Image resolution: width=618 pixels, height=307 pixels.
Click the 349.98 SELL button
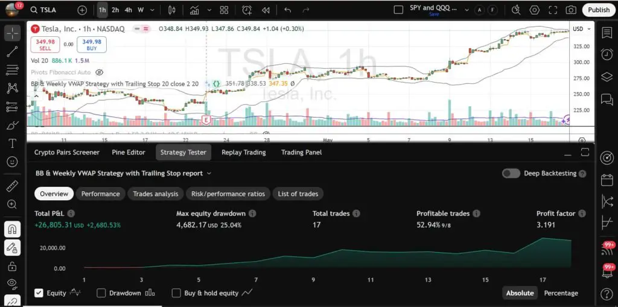(45, 45)
